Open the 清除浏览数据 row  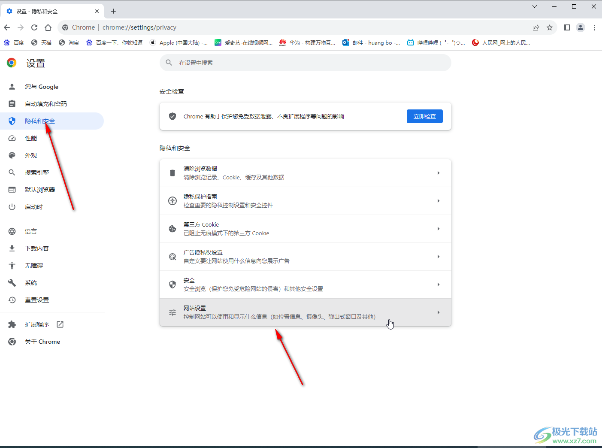click(x=306, y=173)
